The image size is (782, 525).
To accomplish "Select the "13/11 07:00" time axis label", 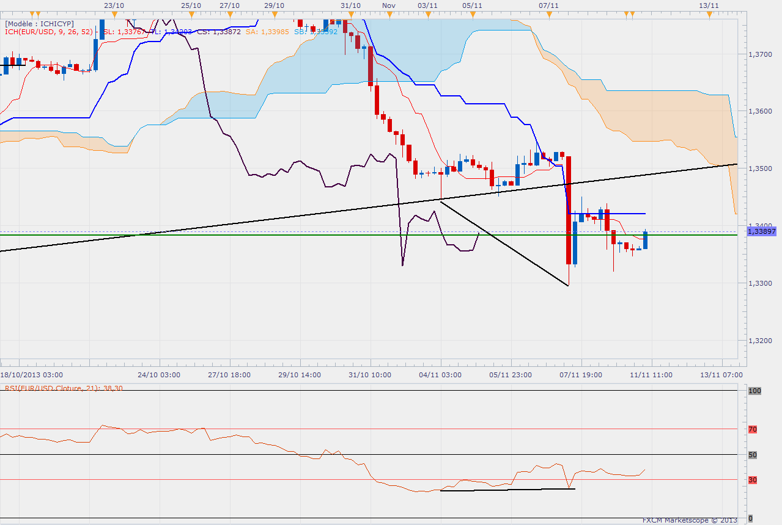I will (x=721, y=375).
